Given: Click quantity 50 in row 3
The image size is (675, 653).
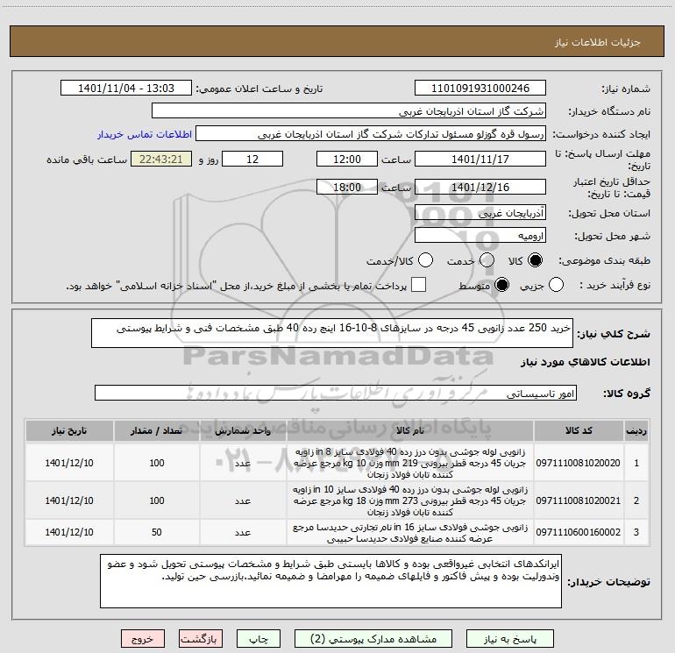Looking at the screenshot, I should coord(157,532).
